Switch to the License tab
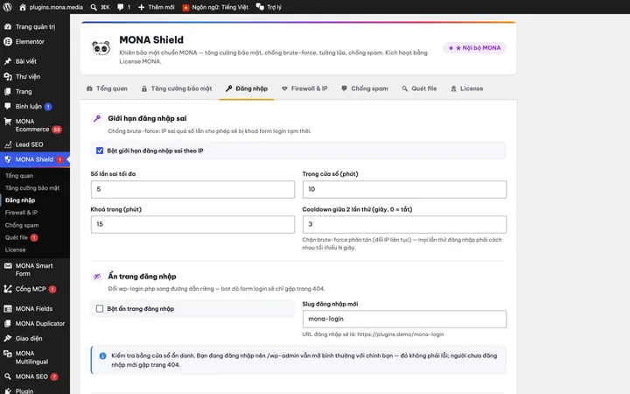Image resolution: width=630 pixels, height=394 pixels. [467, 88]
